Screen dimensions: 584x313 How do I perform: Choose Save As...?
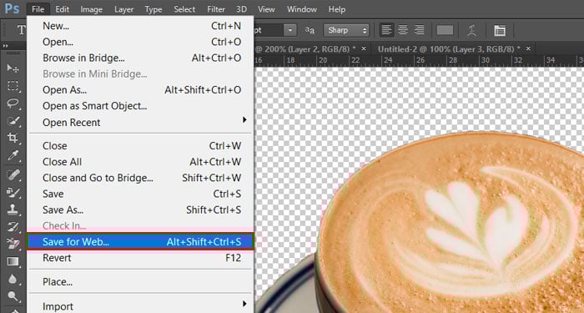pos(140,210)
